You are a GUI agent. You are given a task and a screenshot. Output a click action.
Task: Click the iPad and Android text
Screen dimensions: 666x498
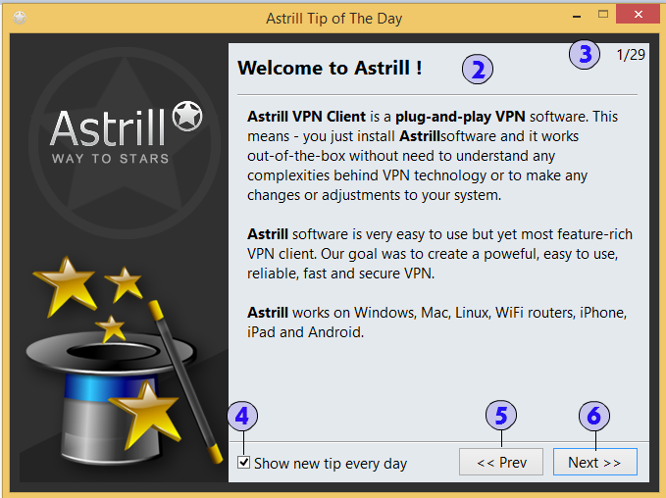(x=305, y=332)
